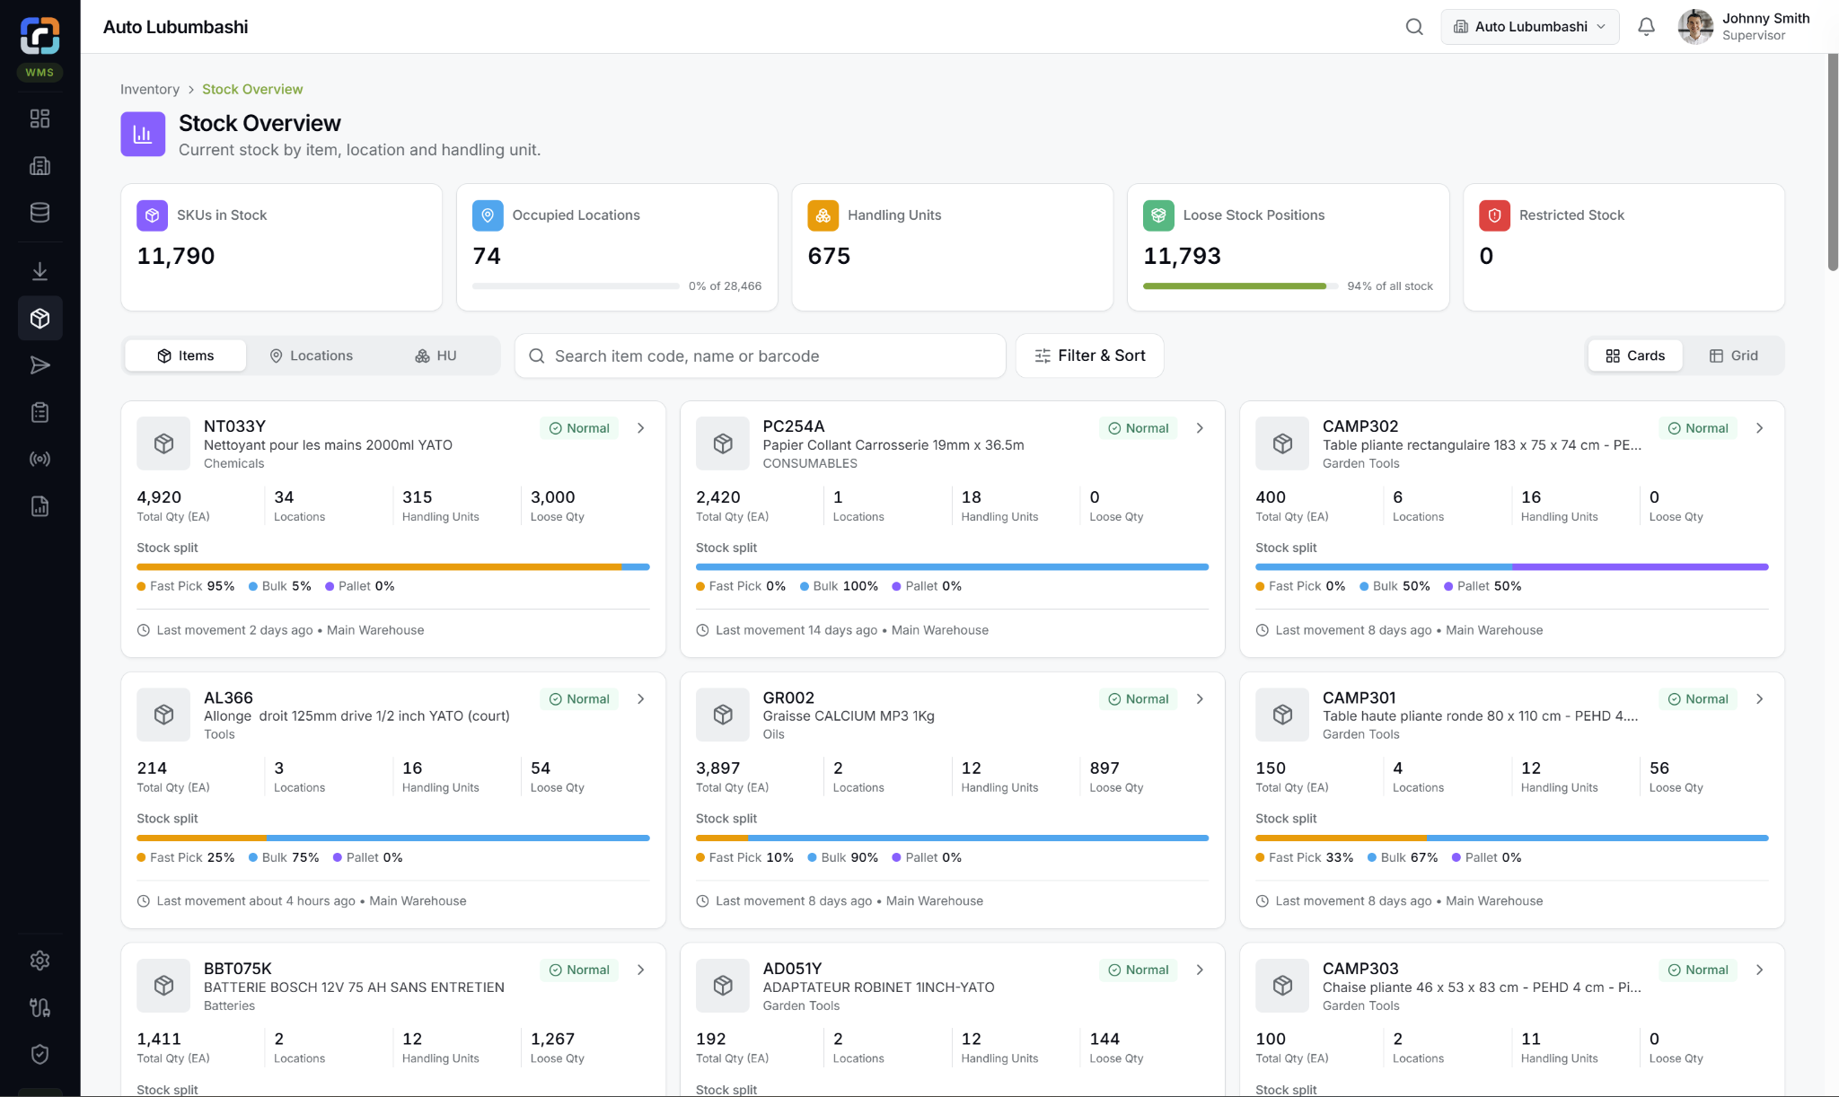Image resolution: width=1839 pixels, height=1097 pixels.
Task: Open Filter & Sort options
Action: click(x=1089, y=355)
